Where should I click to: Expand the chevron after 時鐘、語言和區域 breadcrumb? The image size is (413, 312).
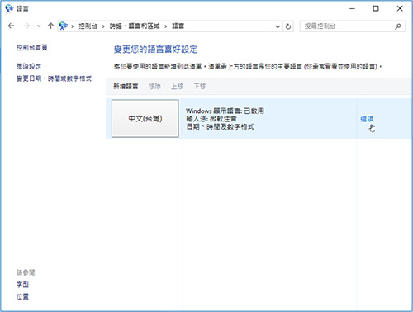pos(166,26)
